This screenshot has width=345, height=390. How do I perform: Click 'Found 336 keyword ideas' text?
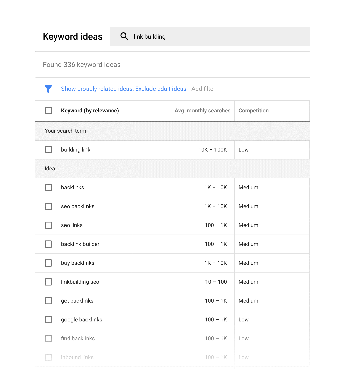[82, 65]
